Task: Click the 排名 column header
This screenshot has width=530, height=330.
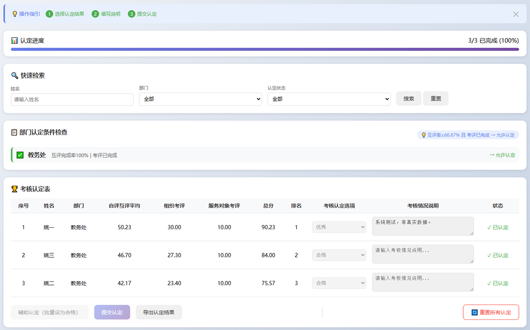Action: [x=296, y=206]
